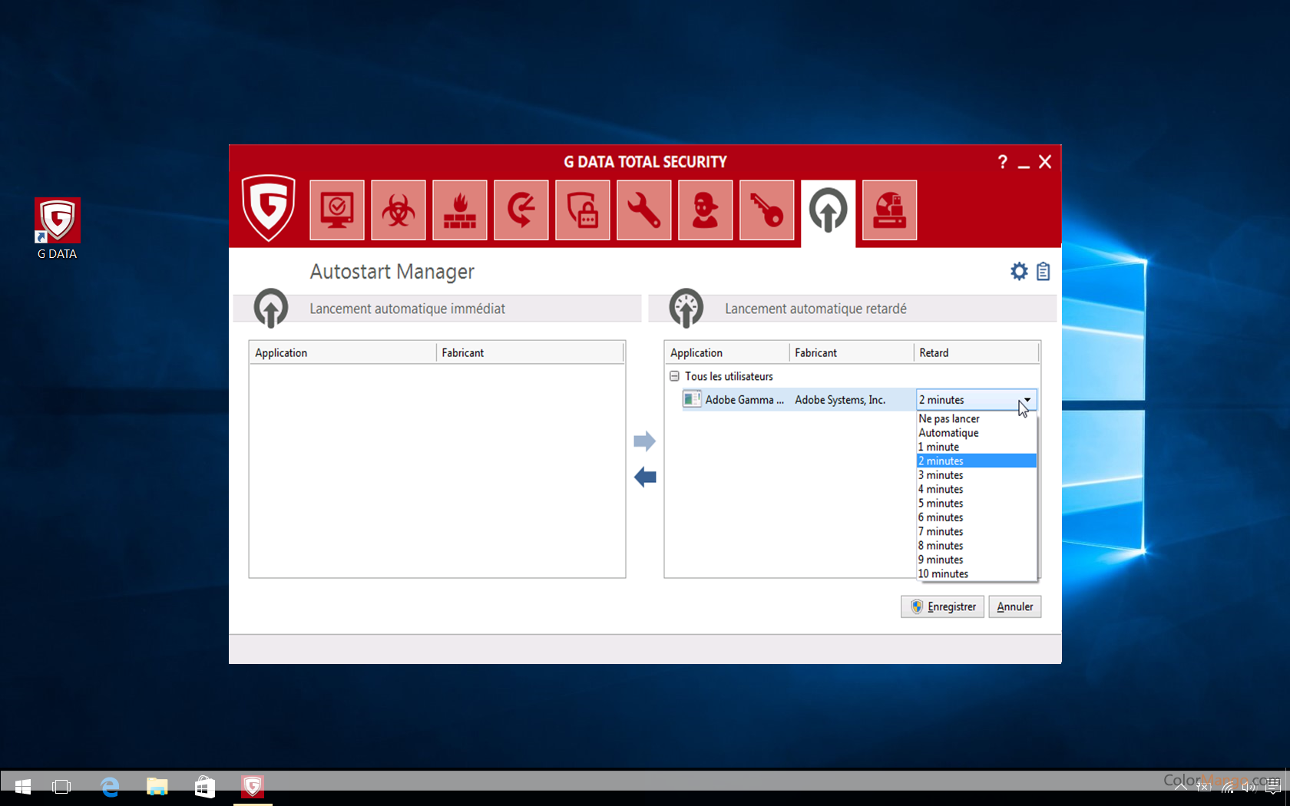Click the Enregistrer button
The image size is (1290, 806).
coord(942,606)
